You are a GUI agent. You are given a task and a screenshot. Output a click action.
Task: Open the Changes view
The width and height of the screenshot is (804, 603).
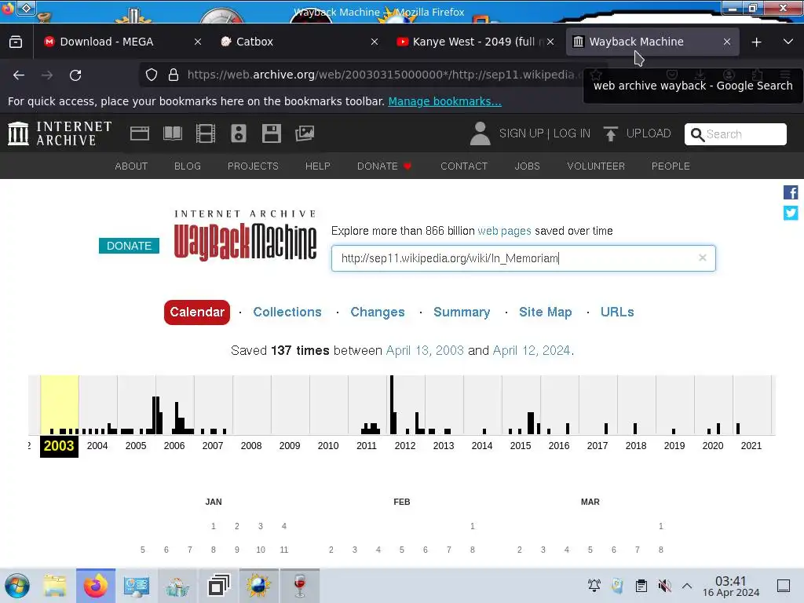tap(378, 312)
